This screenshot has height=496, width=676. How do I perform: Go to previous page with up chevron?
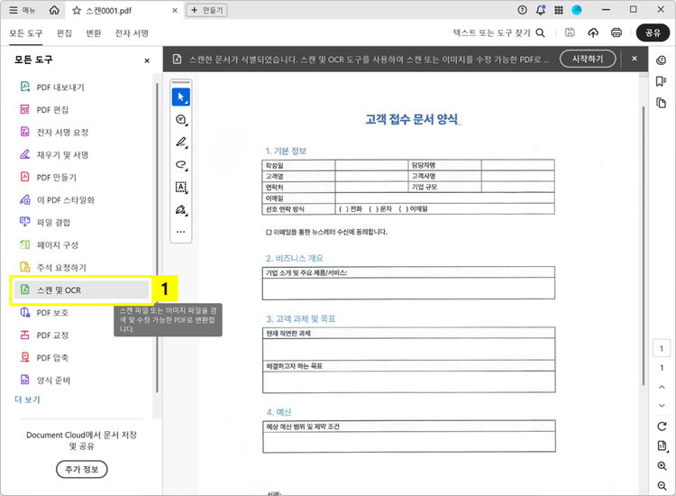click(662, 387)
